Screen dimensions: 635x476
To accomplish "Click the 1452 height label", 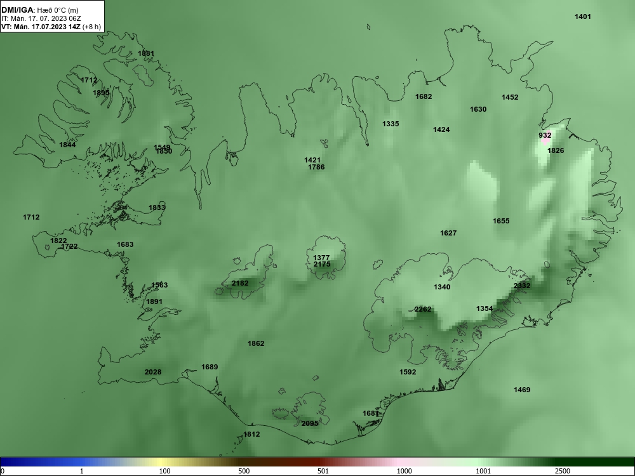I will click(510, 97).
